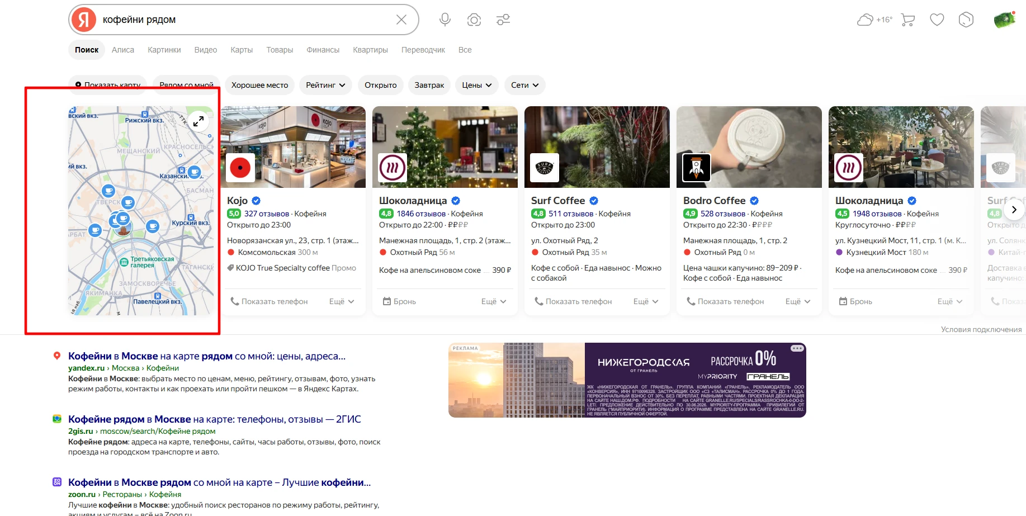Toggle the Завтрак filter chip
The height and width of the screenshot is (516, 1026).
tap(429, 85)
